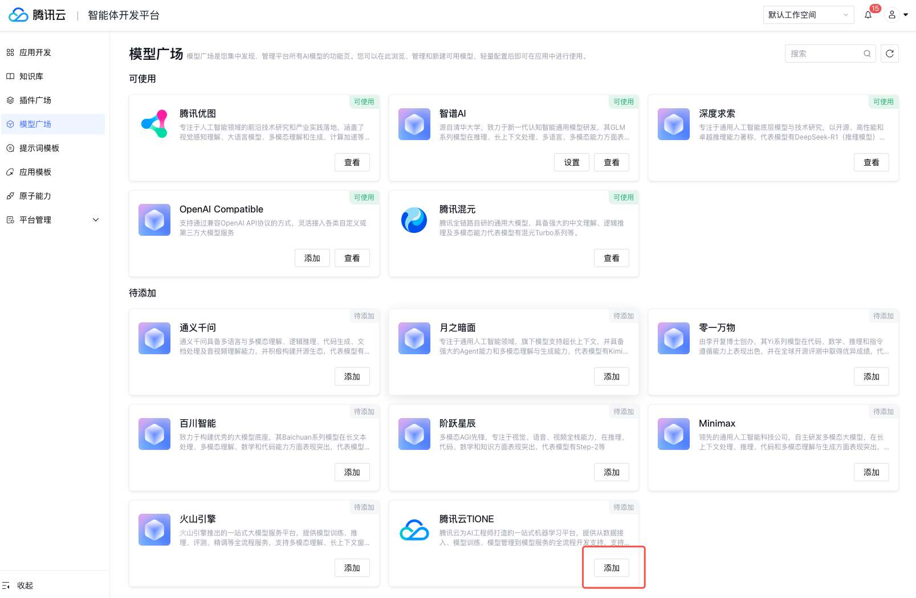Add the 腾讯云TIONE model
916x598 pixels.
click(612, 568)
